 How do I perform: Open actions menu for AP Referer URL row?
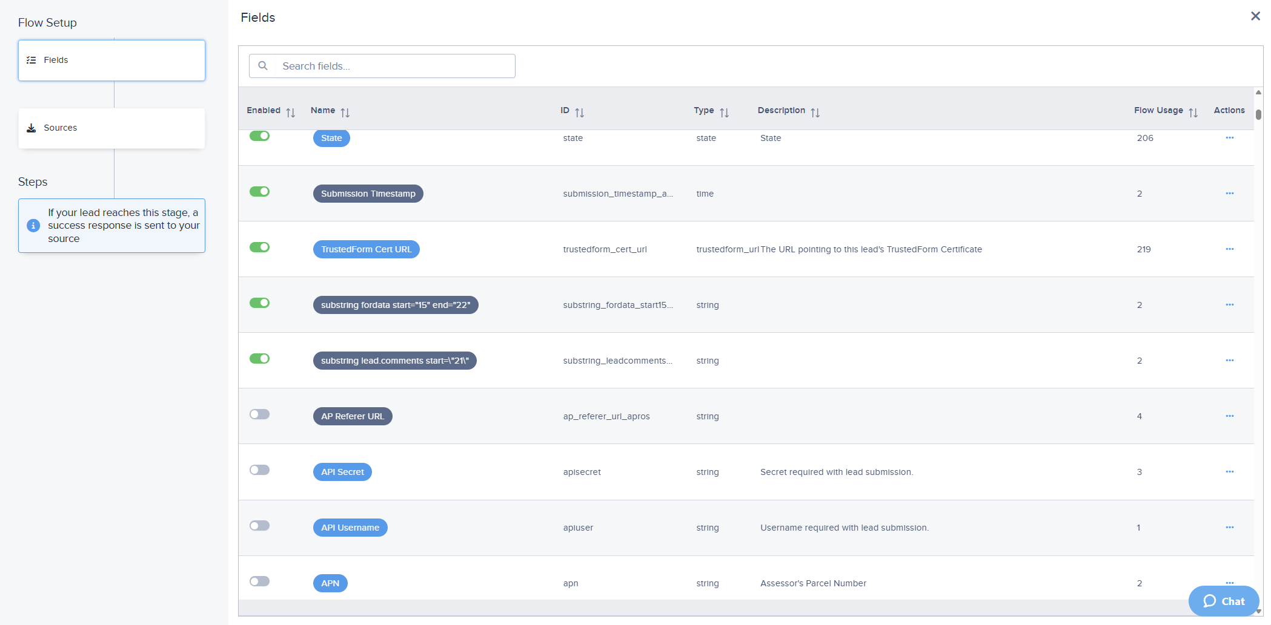tap(1229, 416)
